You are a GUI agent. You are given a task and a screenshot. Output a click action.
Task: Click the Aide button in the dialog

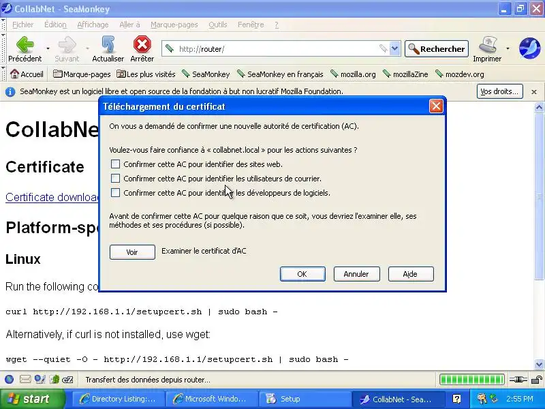[x=411, y=274]
